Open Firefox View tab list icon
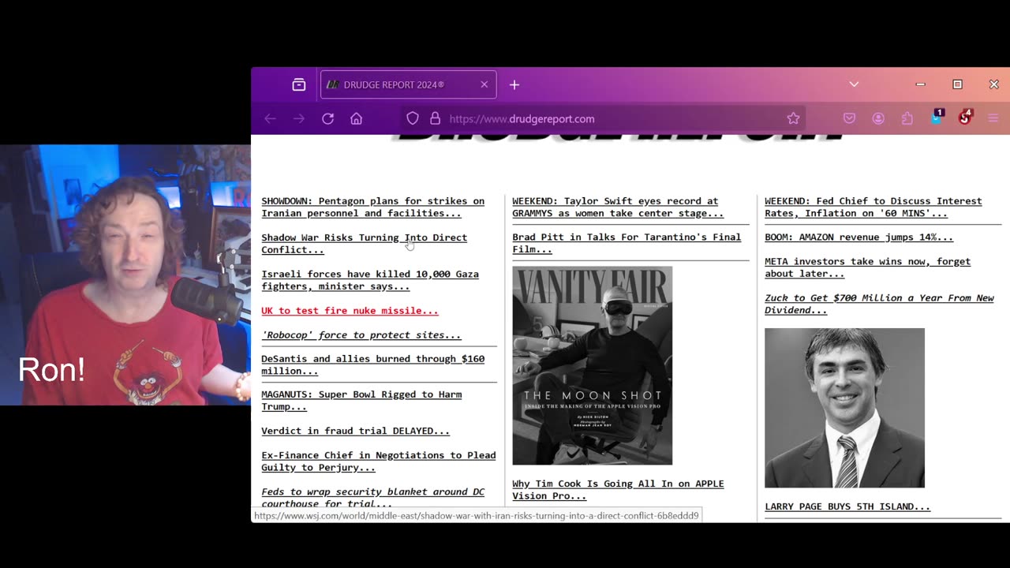The image size is (1010, 568). point(298,84)
